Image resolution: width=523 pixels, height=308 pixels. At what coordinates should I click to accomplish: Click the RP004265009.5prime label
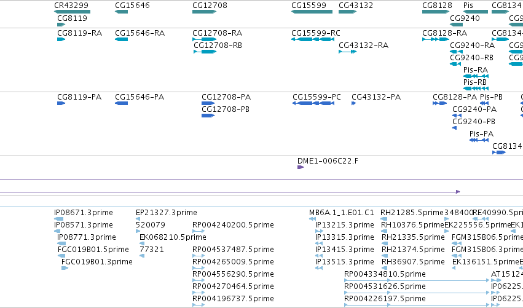pyautogui.click(x=233, y=262)
